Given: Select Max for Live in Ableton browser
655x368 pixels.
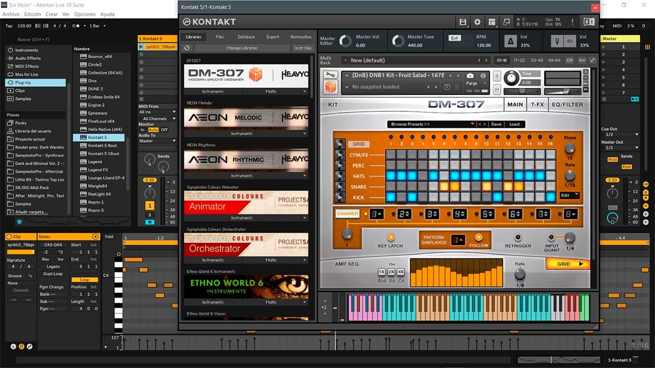Looking at the screenshot, I should (26, 75).
